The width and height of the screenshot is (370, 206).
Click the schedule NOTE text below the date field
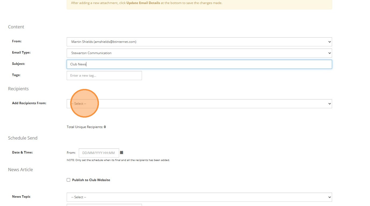118,160
